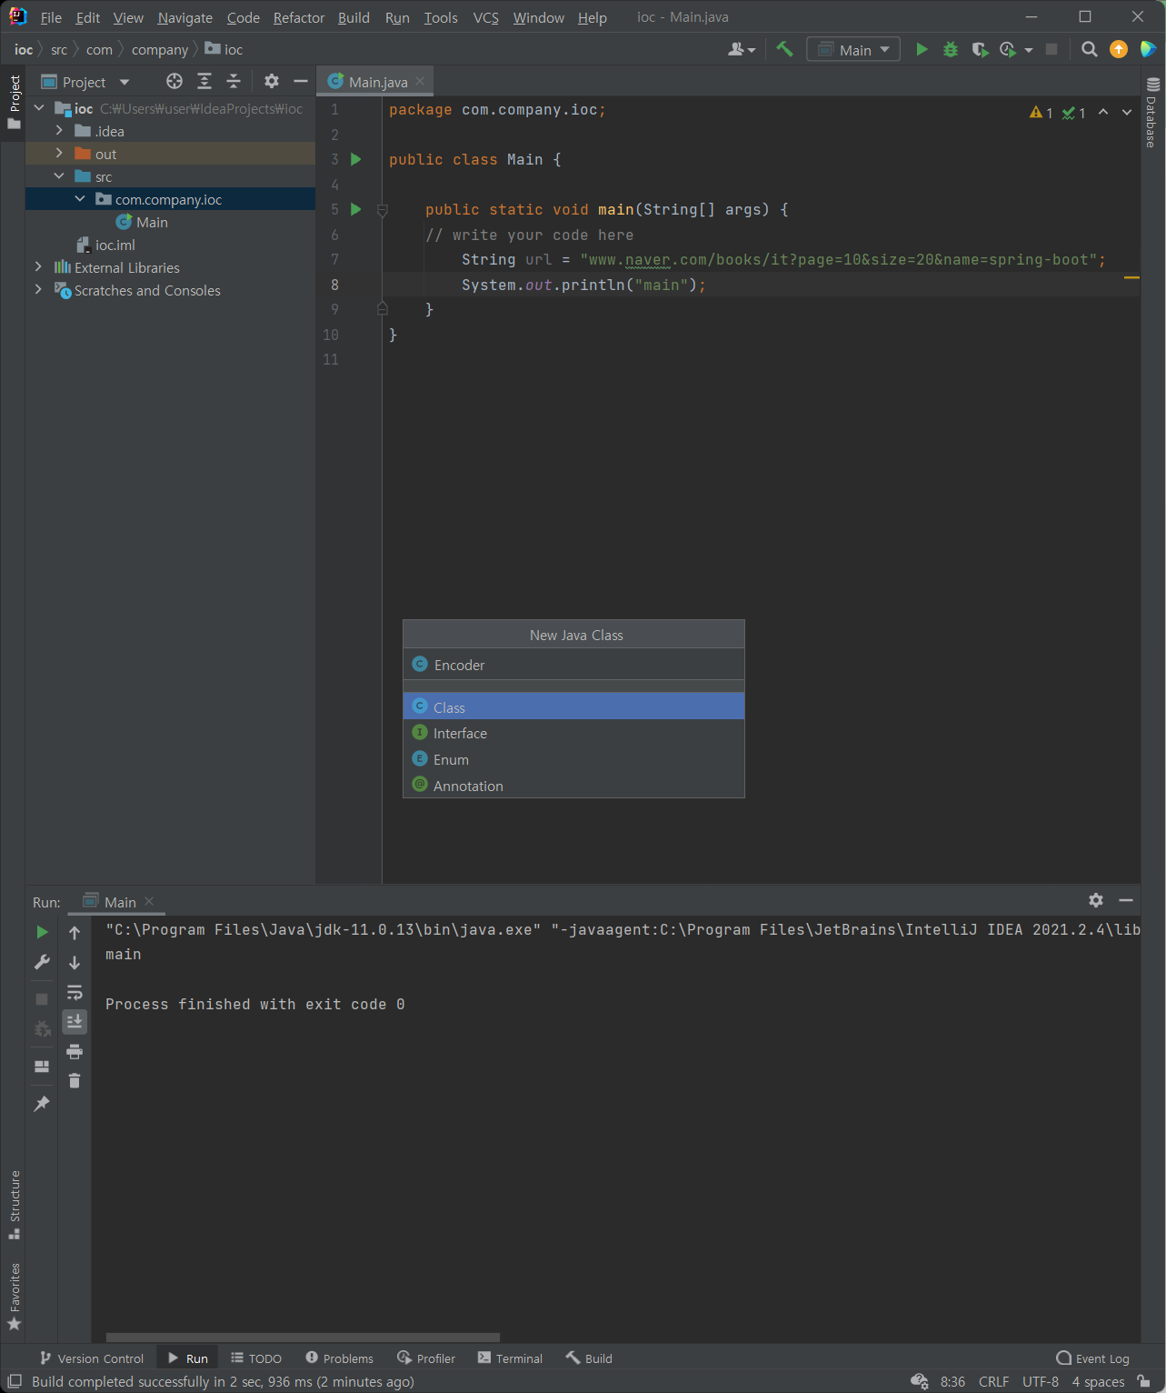Toggle Favorites tool window sidebar button
Viewport: 1166px width, 1393px height.
click(x=14, y=1296)
